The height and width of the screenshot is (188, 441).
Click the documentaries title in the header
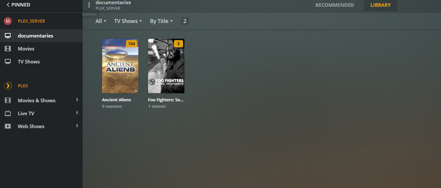tap(113, 3)
